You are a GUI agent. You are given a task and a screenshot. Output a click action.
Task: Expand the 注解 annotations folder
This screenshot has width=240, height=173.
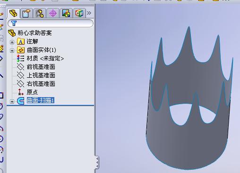[x=12, y=42]
